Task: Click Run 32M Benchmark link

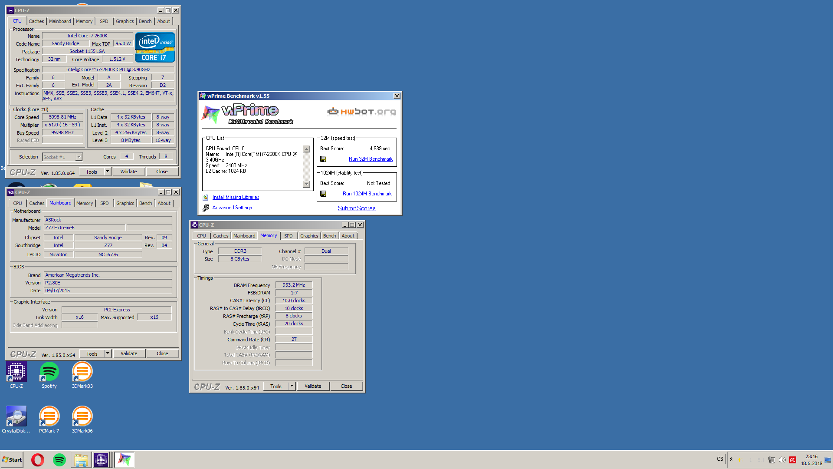Action: pos(371,159)
